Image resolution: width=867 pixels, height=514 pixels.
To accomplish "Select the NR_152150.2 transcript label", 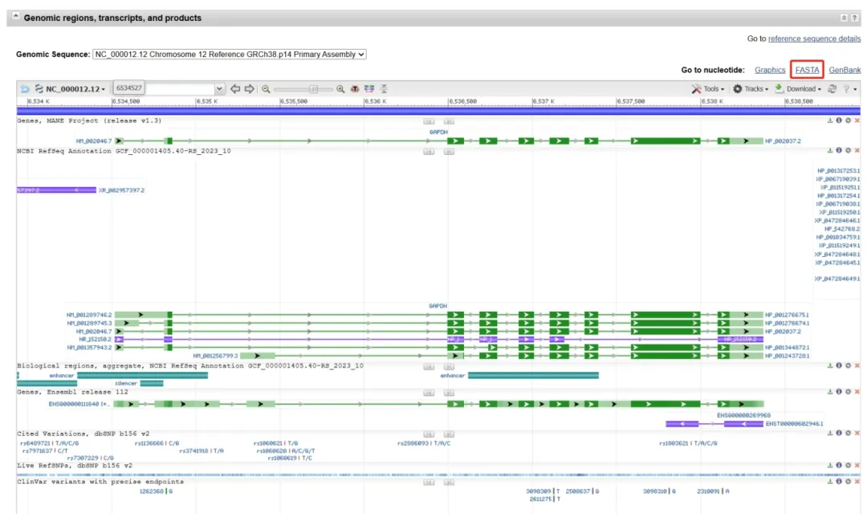I will (x=95, y=339).
